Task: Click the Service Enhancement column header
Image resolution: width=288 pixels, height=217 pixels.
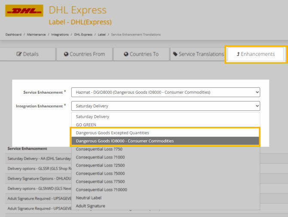Action: 27,149
